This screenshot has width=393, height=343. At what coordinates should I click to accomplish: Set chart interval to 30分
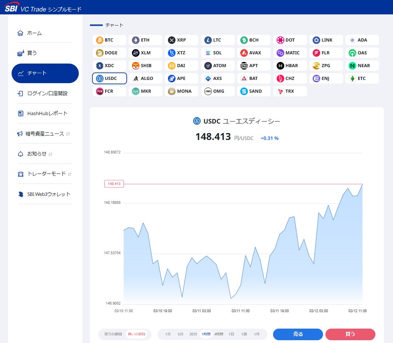[x=193, y=334]
